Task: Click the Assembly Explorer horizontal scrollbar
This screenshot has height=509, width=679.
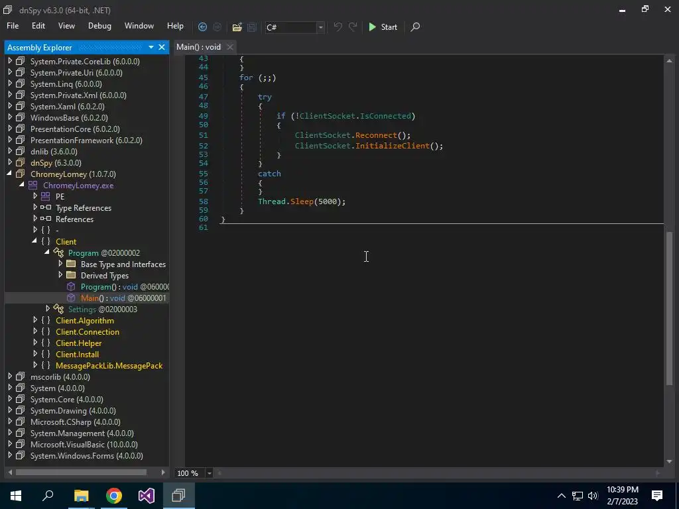Action: [81, 472]
